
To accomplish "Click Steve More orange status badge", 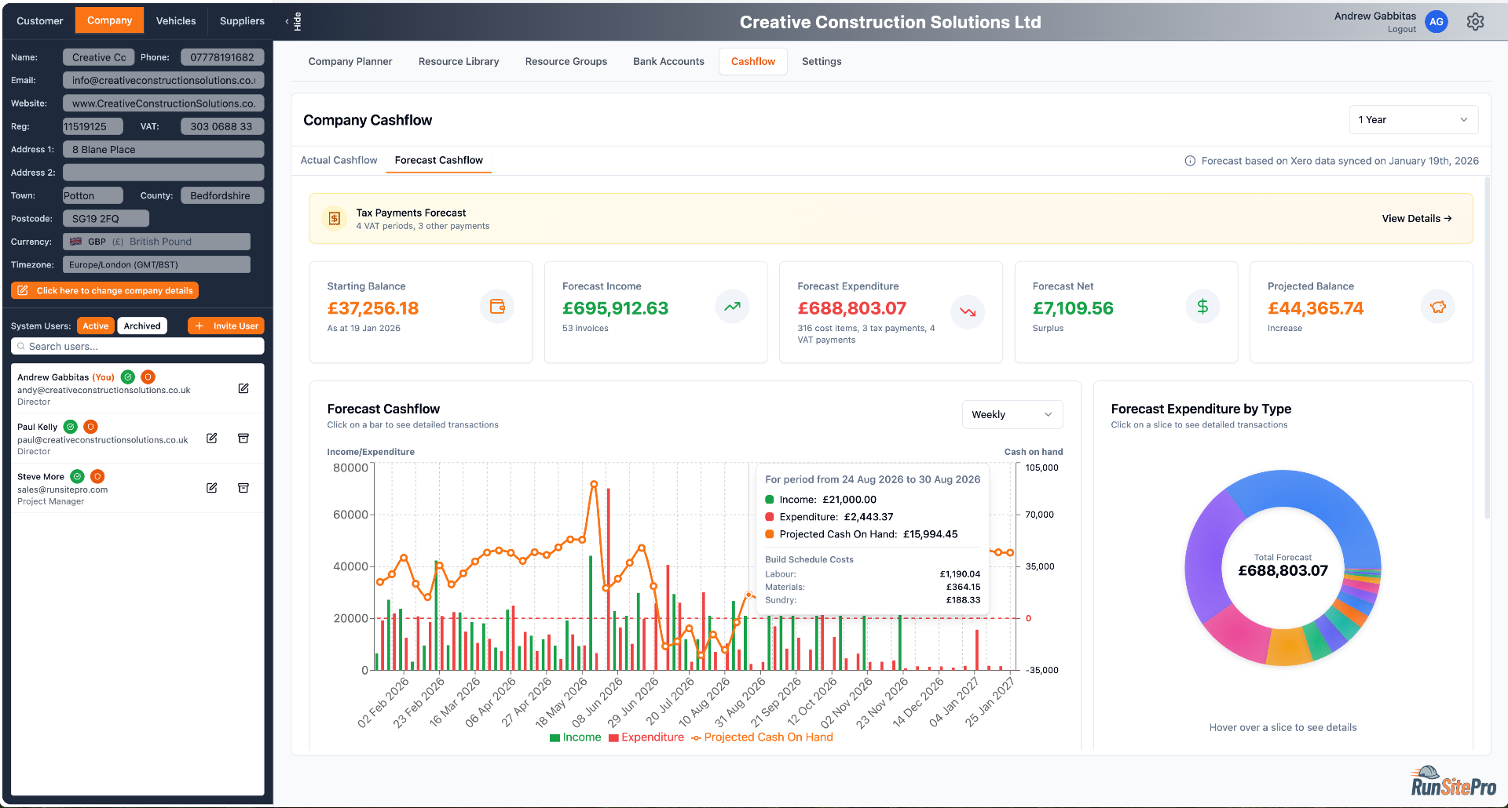I will click(x=97, y=476).
